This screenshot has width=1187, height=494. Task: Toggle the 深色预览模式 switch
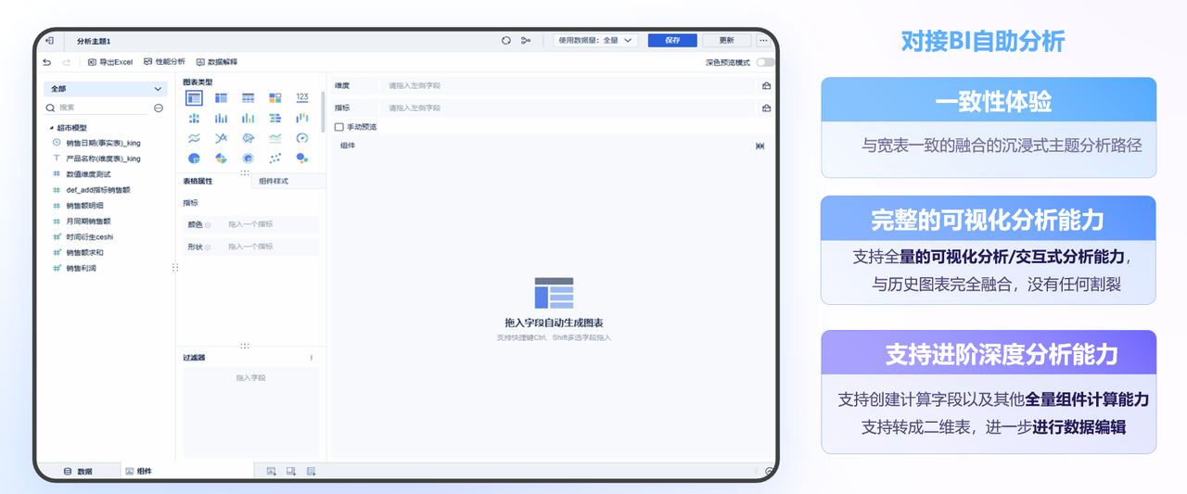764,62
